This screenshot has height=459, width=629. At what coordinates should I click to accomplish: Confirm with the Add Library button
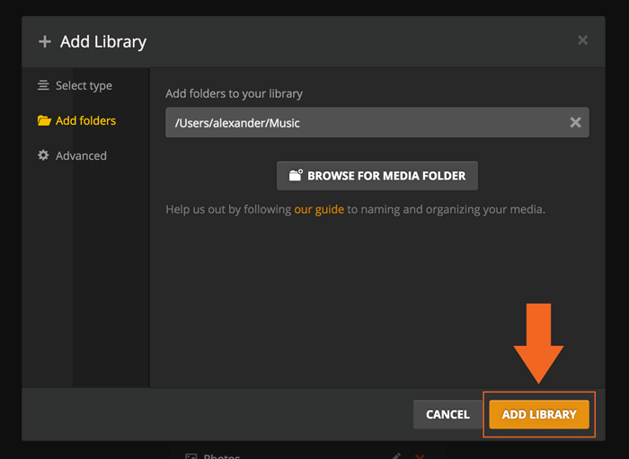tap(539, 414)
